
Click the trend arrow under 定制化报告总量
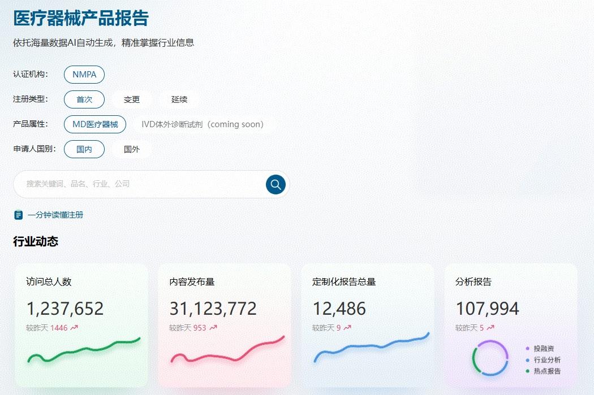coord(347,327)
